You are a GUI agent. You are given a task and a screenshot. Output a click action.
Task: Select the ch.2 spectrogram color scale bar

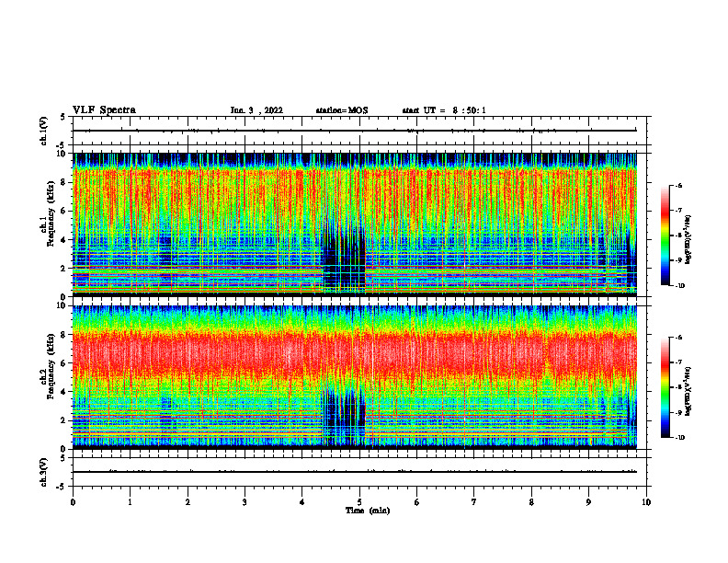click(665, 387)
